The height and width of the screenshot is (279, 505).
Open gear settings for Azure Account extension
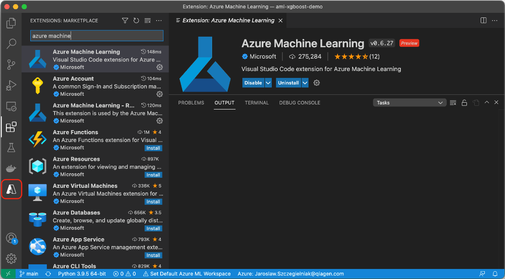(x=159, y=94)
